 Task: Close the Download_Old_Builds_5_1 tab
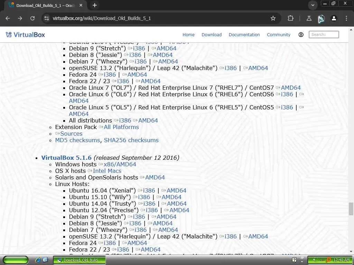coord(81,5)
